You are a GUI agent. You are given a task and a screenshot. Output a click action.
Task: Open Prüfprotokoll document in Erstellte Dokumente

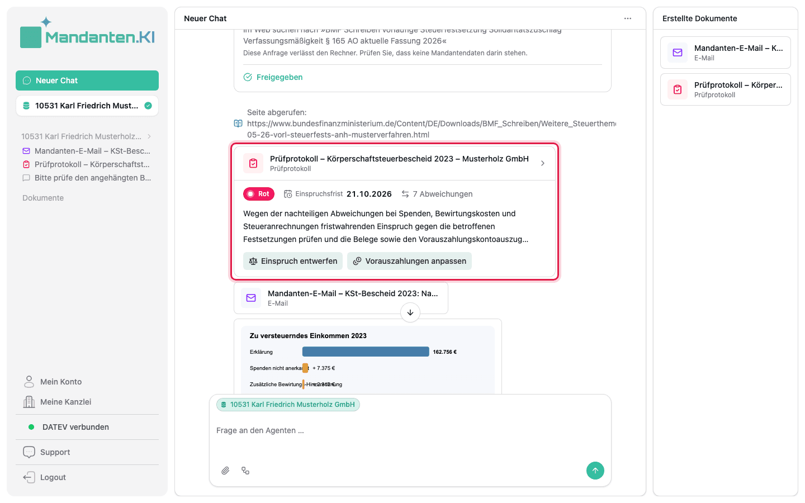click(726, 89)
